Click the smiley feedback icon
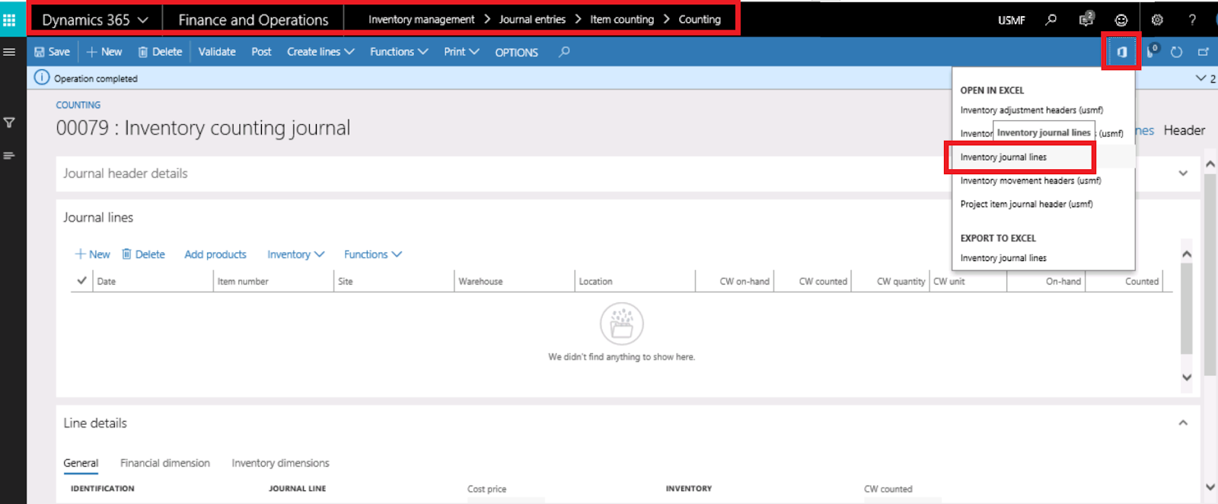The height and width of the screenshot is (504, 1218). [x=1121, y=20]
